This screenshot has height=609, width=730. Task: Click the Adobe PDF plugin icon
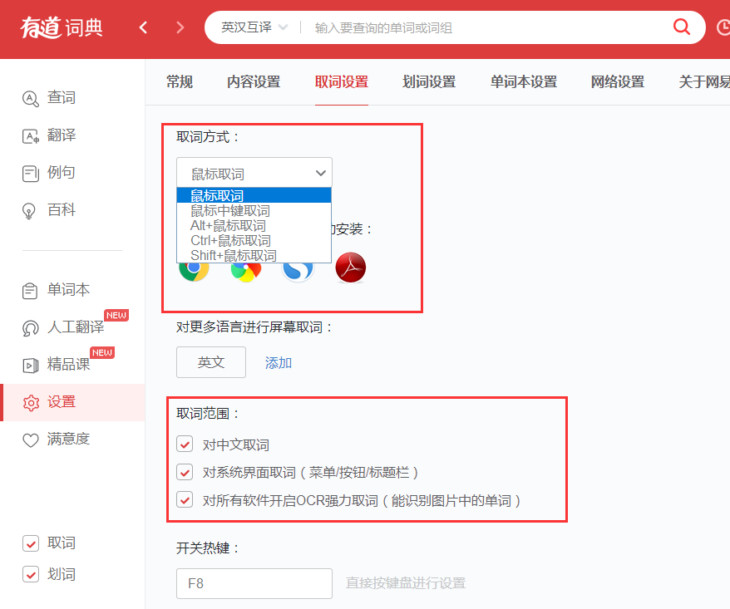coord(350,268)
